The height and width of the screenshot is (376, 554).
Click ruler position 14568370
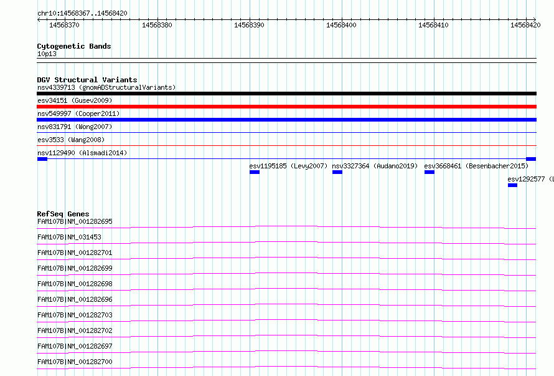tap(64, 25)
